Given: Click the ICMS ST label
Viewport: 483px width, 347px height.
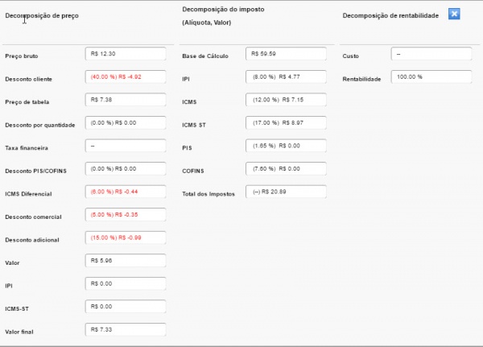Looking at the screenshot, I should (x=194, y=125).
